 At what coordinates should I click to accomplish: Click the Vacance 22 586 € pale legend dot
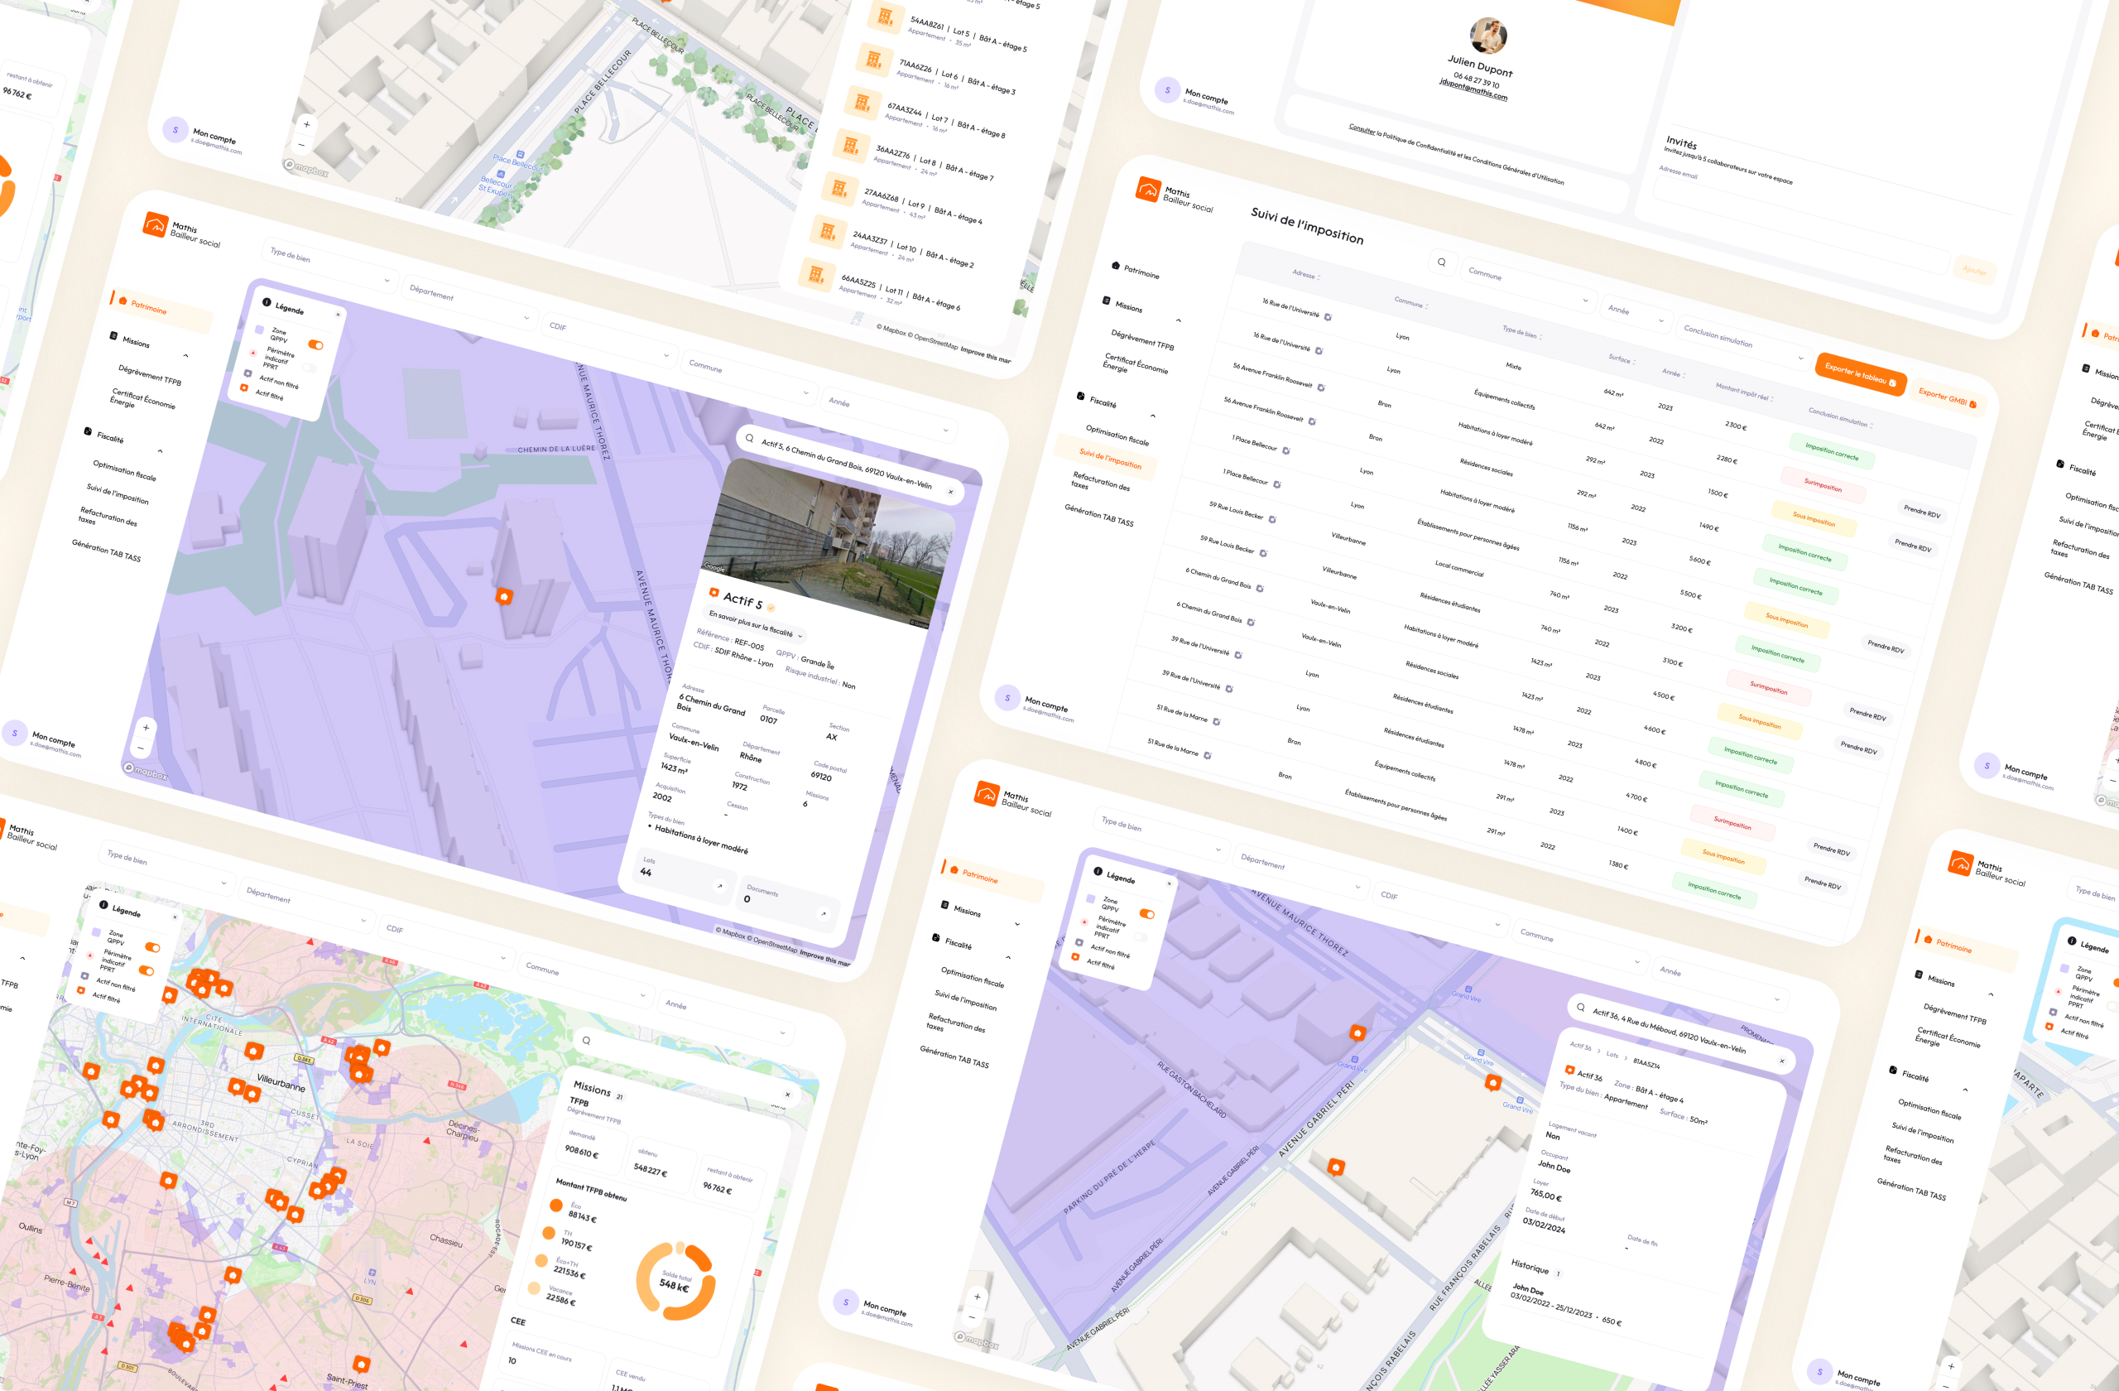(x=534, y=1288)
